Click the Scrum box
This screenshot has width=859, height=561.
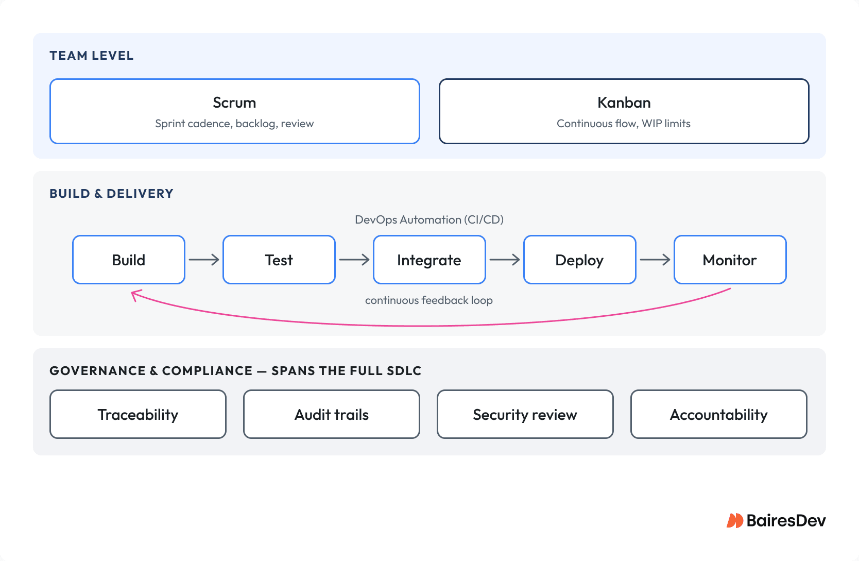point(235,111)
